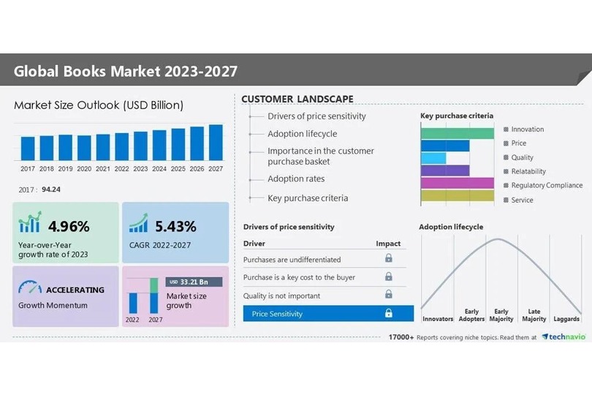This screenshot has height=395, width=592.
Task: Click the 4.96% growth rate value
Action: tap(69, 227)
